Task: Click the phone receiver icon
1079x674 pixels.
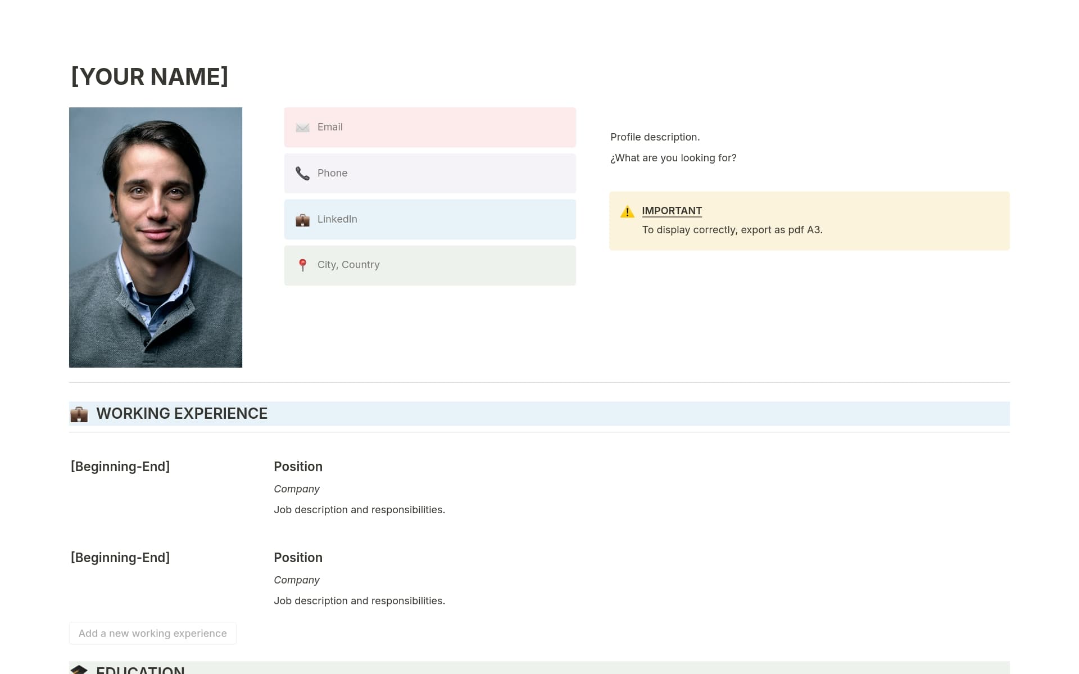Action: pos(302,173)
